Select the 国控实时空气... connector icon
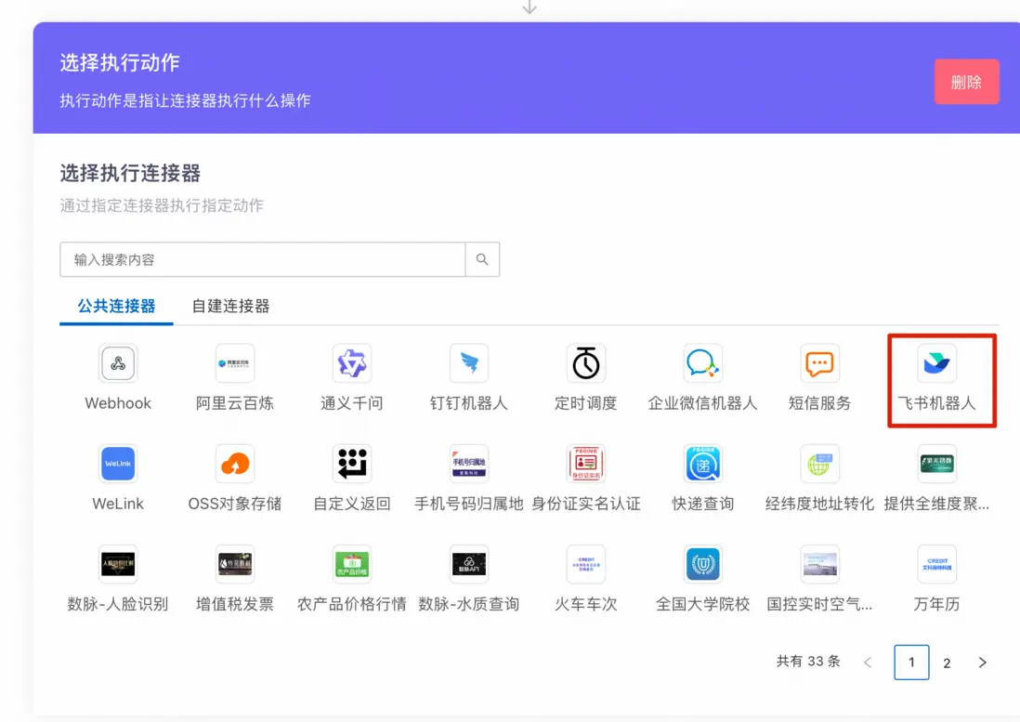 tap(819, 564)
